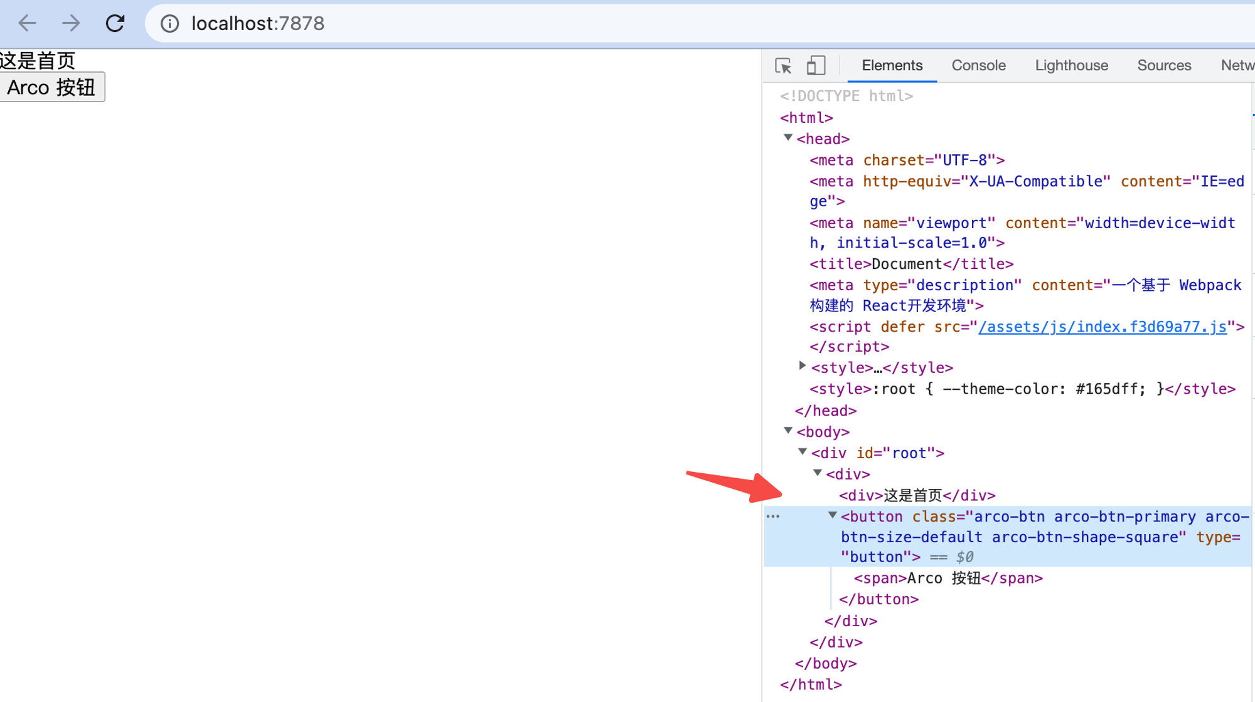
Task: Open the Lighthouse tab
Action: point(1071,65)
